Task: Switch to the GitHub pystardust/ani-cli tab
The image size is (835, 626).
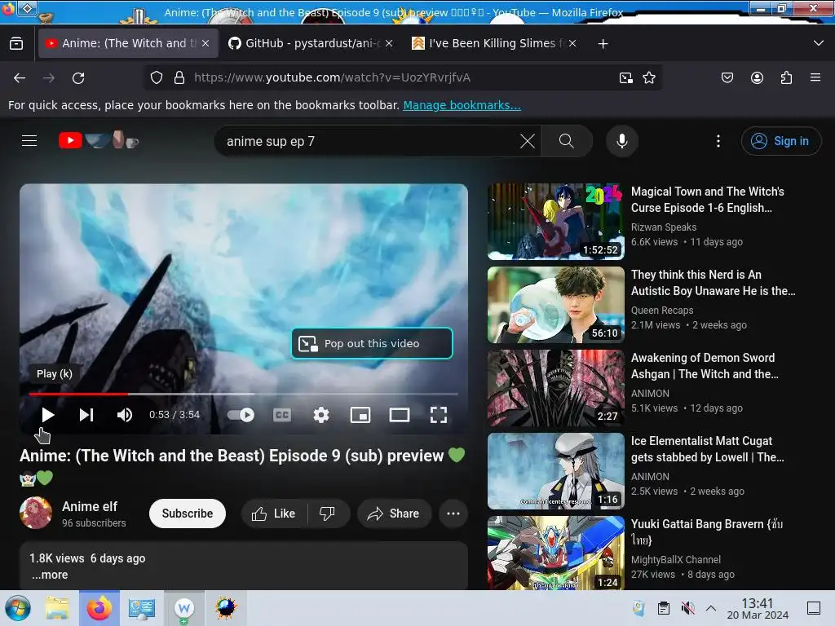Action: pyautogui.click(x=311, y=43)
